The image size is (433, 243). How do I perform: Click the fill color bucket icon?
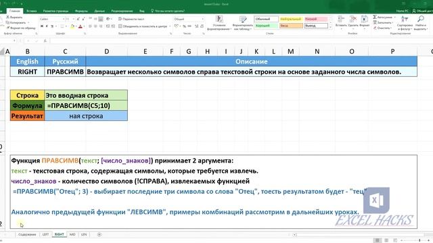[x=72, y=26]
